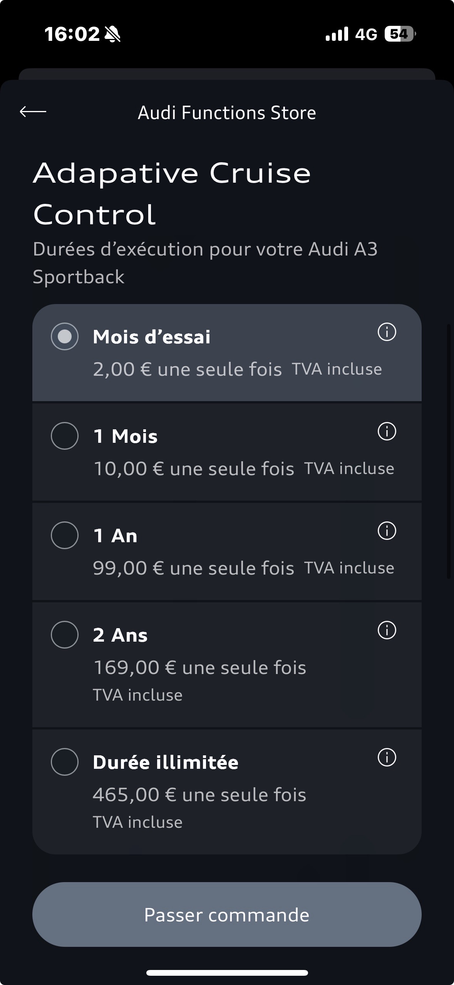The width and height of the screenshot is (454, 985).
Task: Select the Mois d'essai radio button
Action: [x=65, y=336]
